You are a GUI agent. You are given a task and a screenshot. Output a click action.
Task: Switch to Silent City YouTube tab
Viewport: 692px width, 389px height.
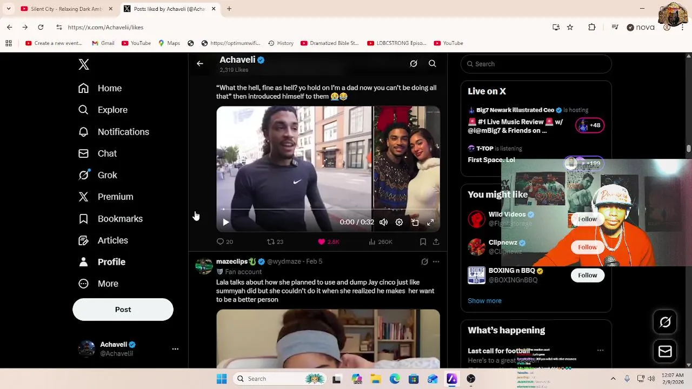pyautogui.click(x=66, y=9)
